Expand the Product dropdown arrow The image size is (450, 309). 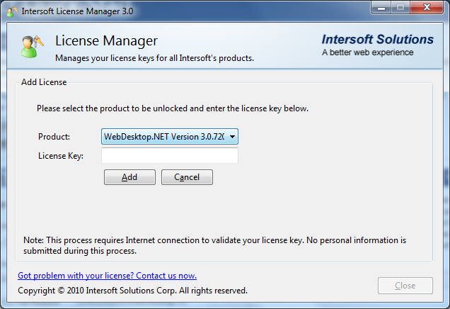231,136
